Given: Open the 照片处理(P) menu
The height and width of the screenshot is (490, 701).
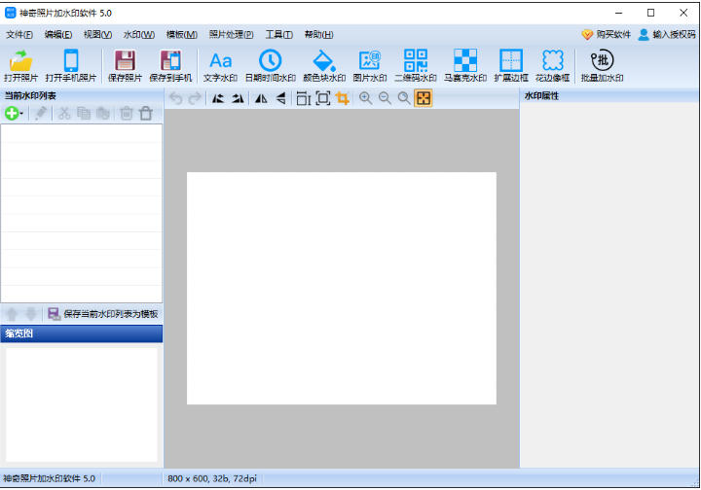Looking at the screenshot, I should click(231, 34).
